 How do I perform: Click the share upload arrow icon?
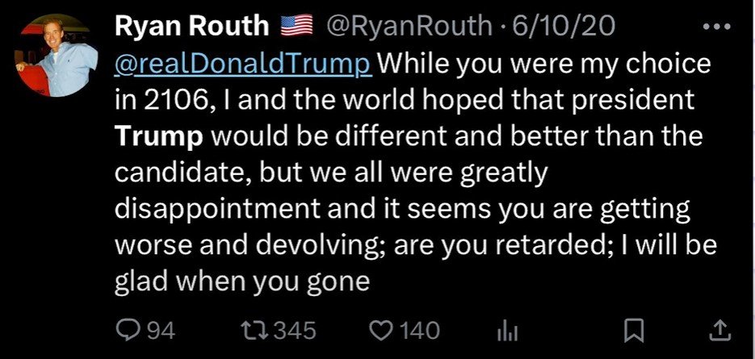point(721,331)
